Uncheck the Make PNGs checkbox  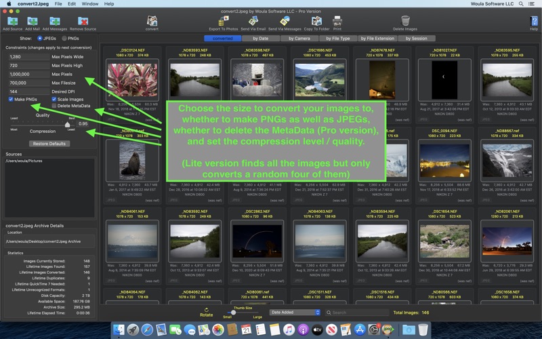point(11,99)
